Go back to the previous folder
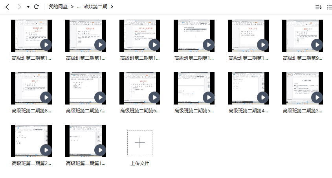 point(7,7)
